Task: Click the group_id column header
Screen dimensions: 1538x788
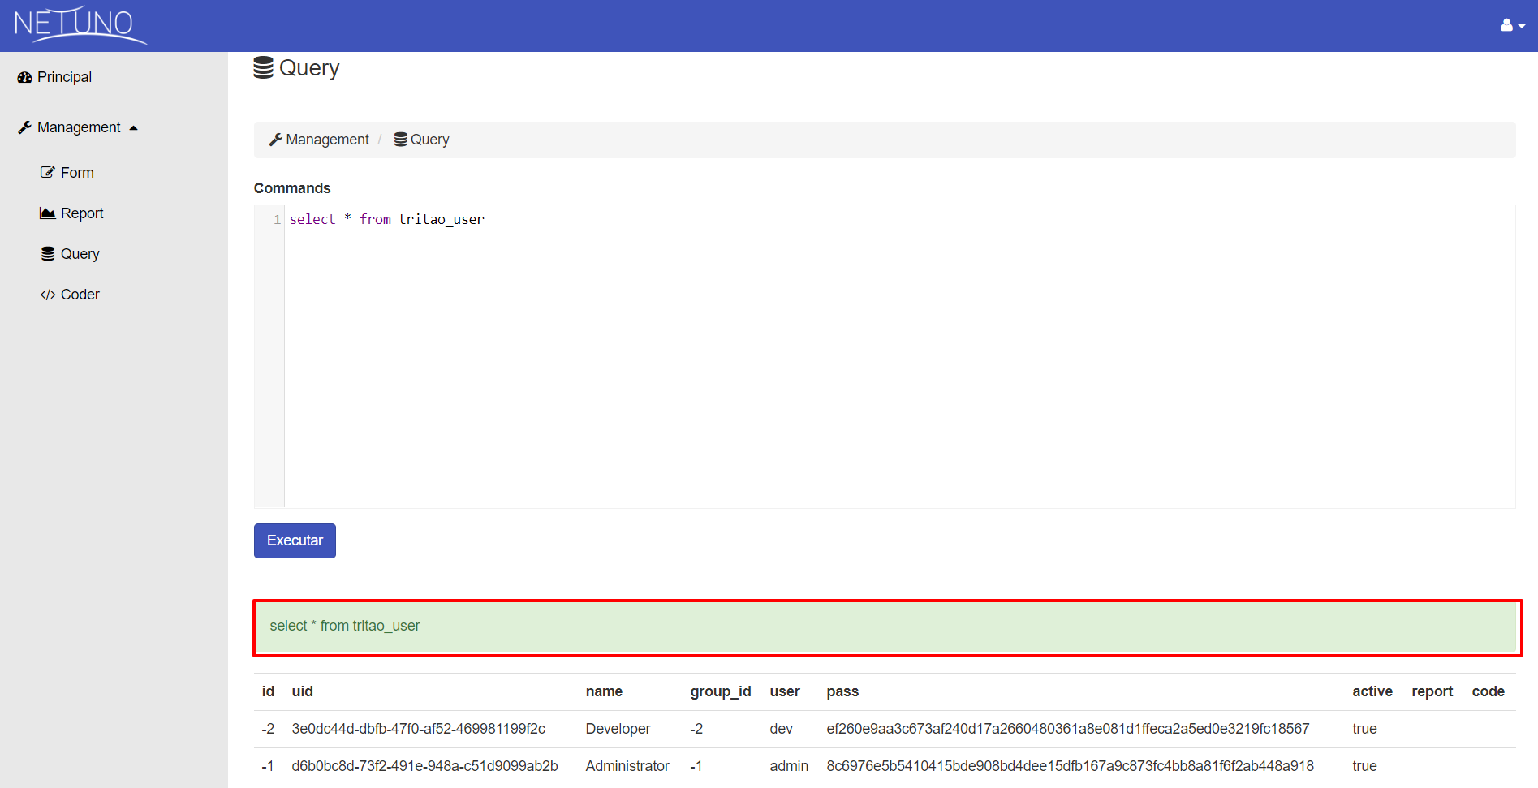Action: pyautogui.click(x=721, y=691)
